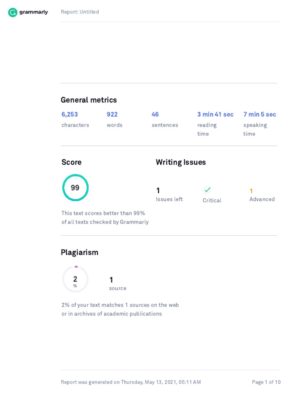Select the 3 min 41 sec reading time
296x395 pixels.
click(215, 114)
